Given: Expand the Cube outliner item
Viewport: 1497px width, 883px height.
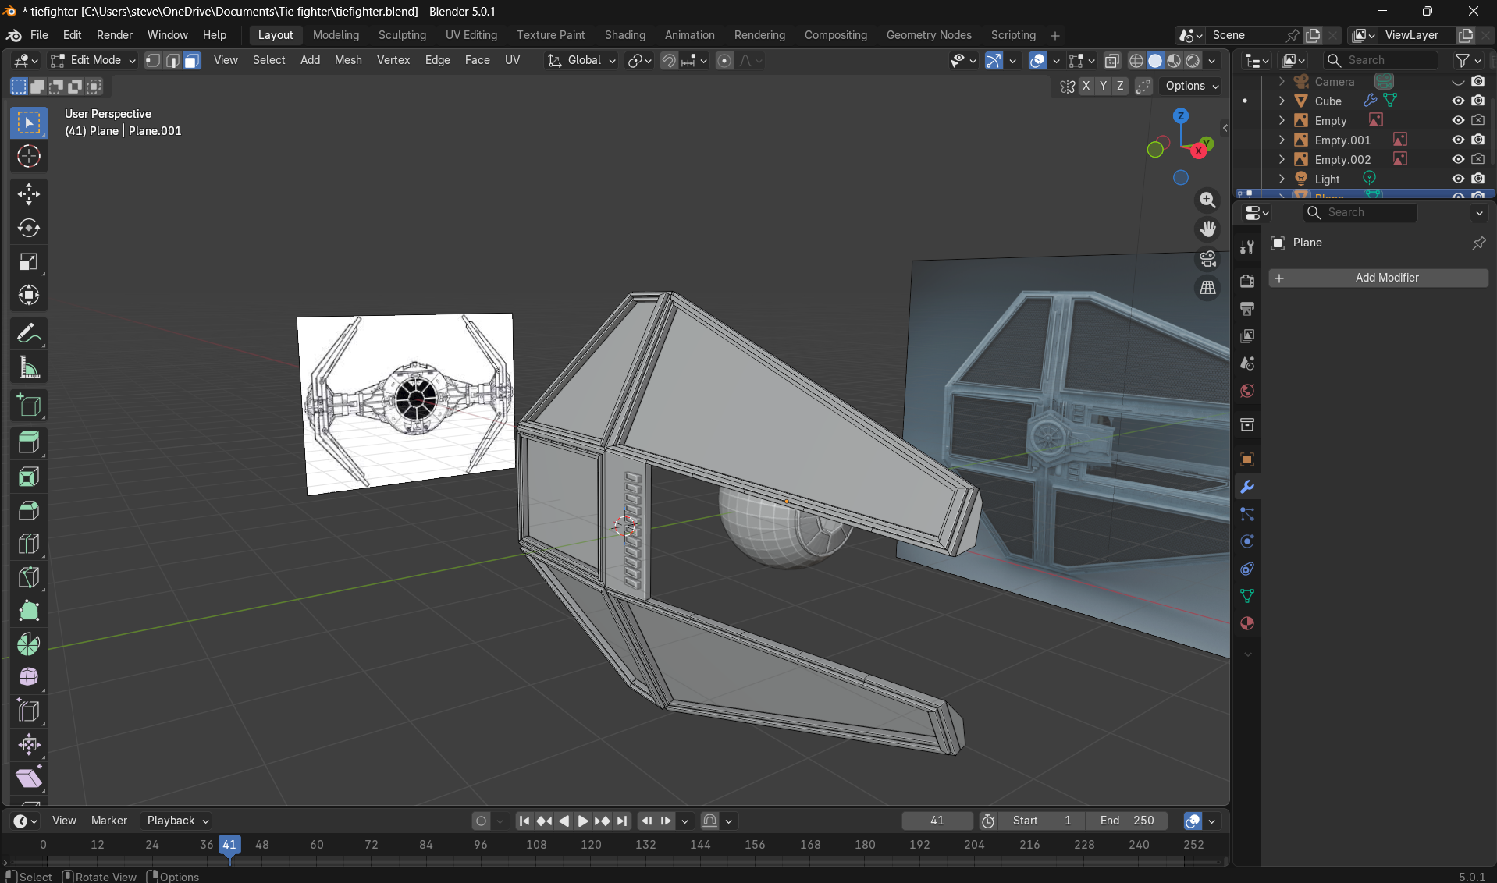Looking at the screenshot, I should [1281, 101].
